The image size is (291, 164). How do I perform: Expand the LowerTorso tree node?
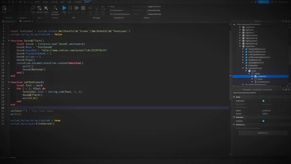(240, 27)
